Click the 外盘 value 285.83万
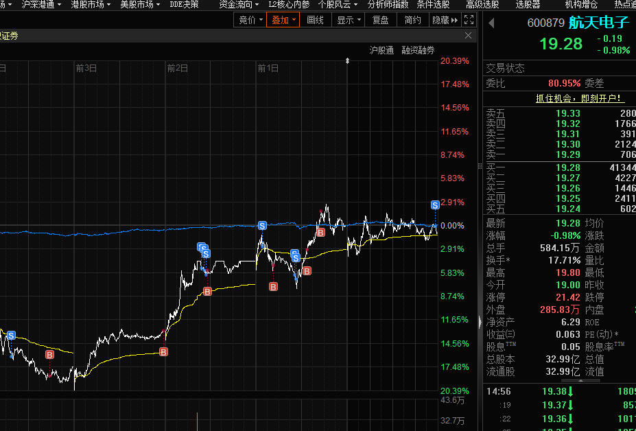636x431 pixels. (560, 310)
